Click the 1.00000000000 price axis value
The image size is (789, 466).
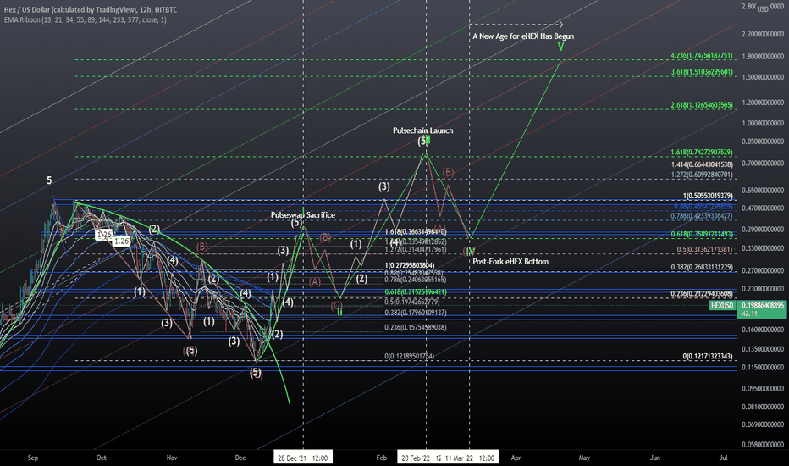tap(763, 123)
